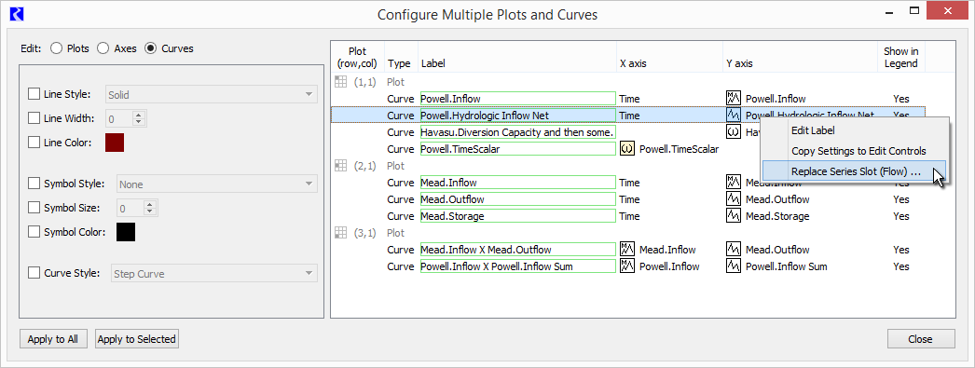
Task: Click the Havasu.Diversion Capacity label field
Action: [x=517, y=131]
